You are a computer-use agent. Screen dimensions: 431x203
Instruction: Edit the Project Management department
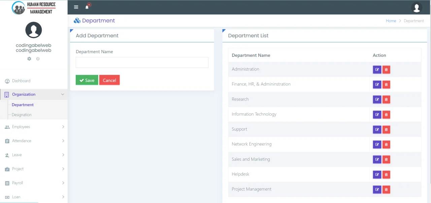(377, 190)
